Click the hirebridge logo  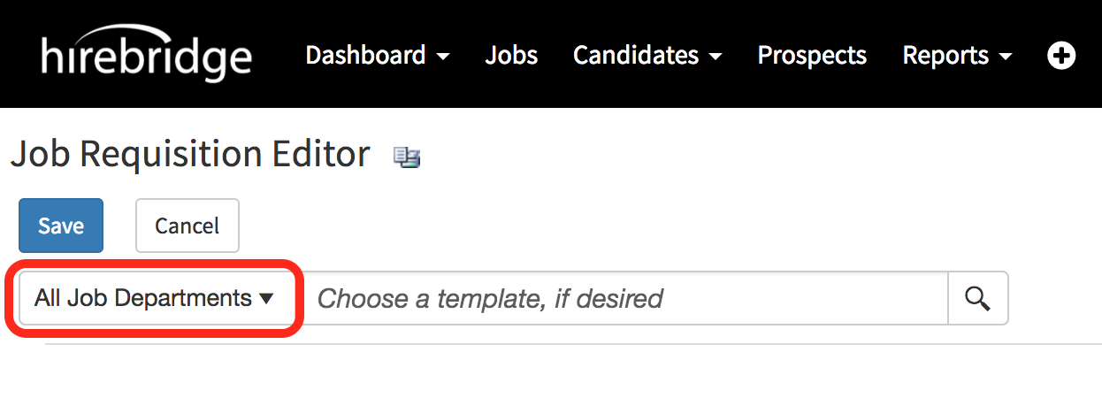click(x=146, y=53)
